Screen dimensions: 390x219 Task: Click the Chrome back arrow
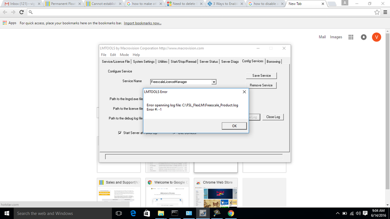(5, 12)
